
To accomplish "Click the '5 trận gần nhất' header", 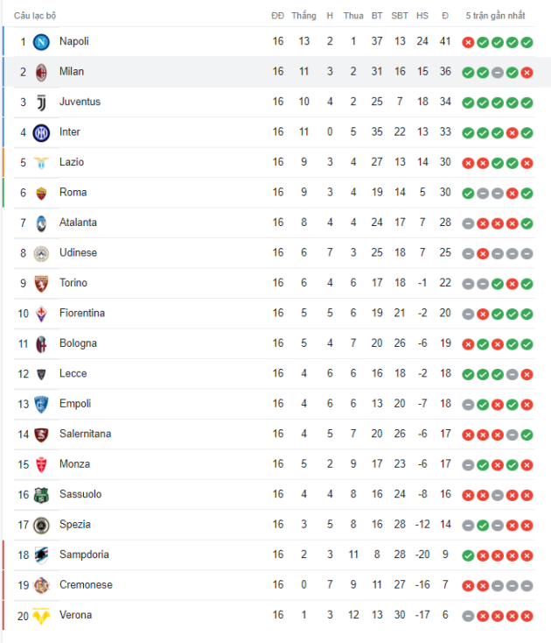I will [x=495, y=16].
